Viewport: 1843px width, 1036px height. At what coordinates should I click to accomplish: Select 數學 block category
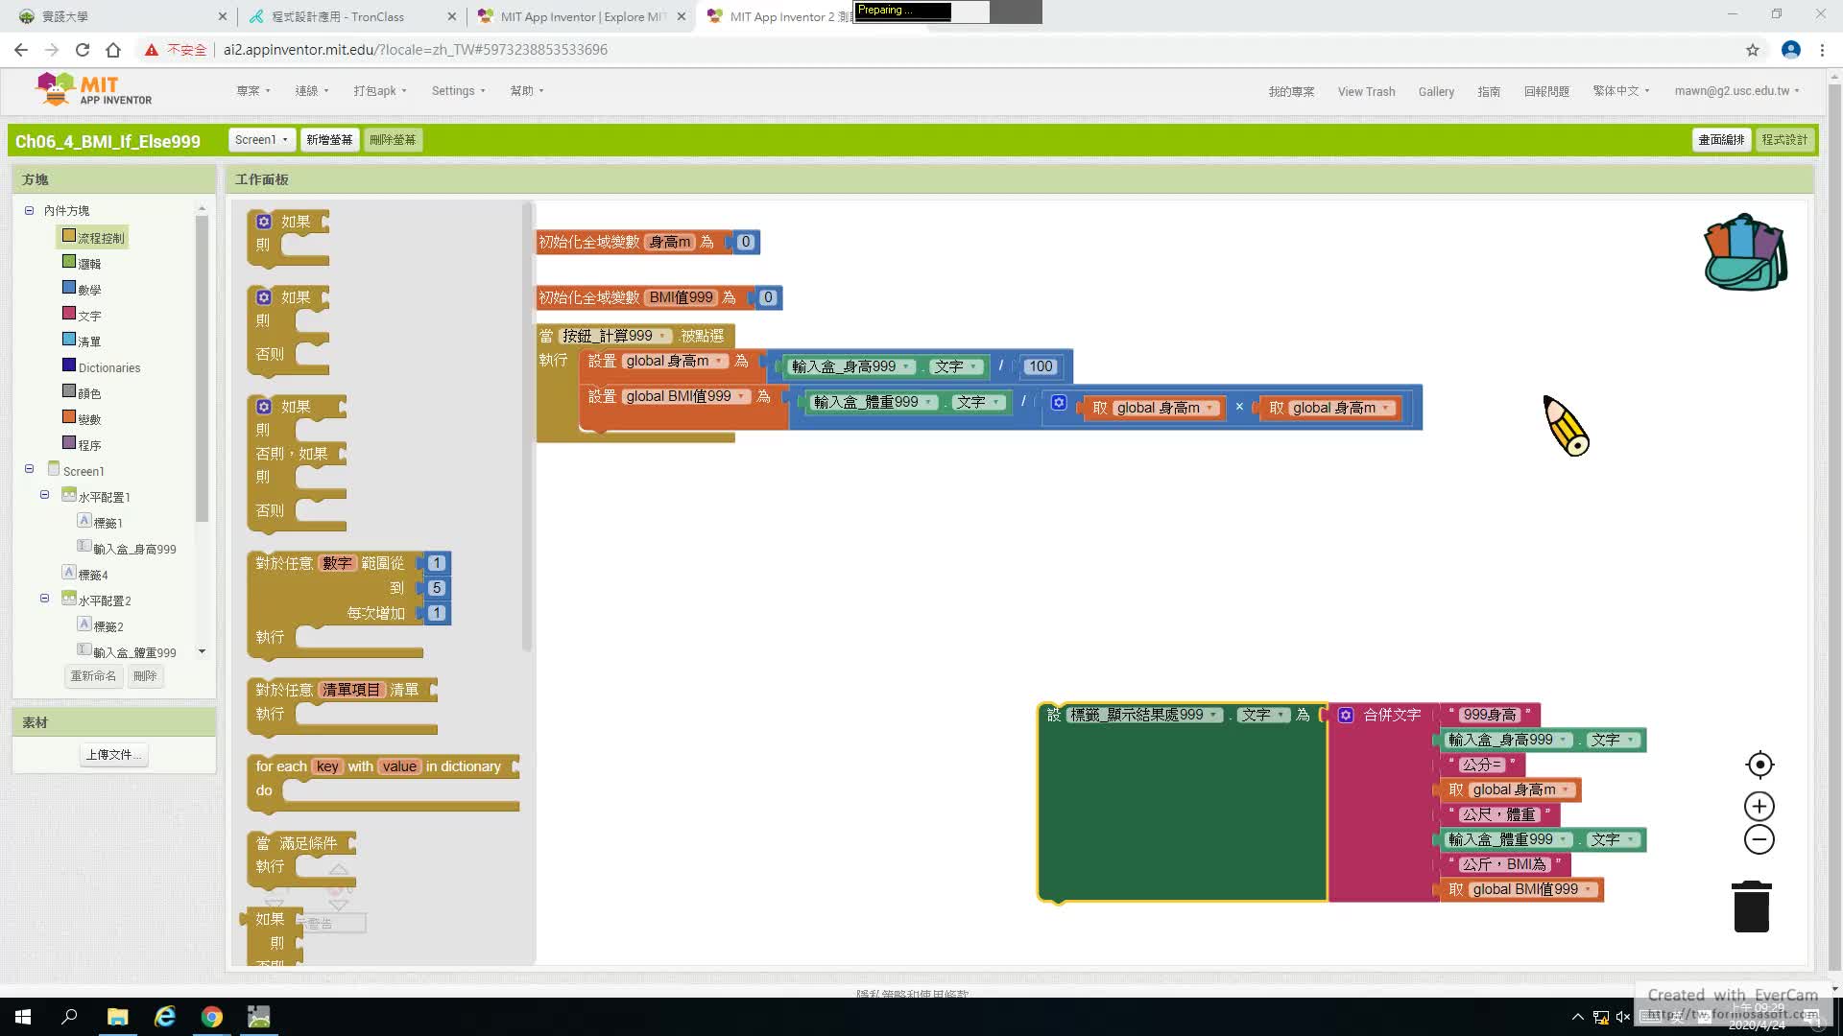tap(82, 289)
